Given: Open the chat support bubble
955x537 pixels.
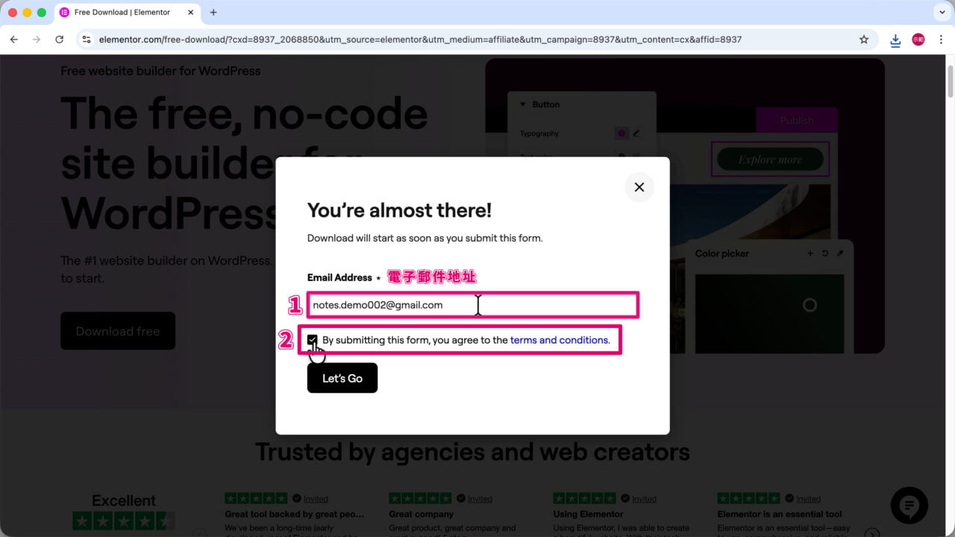Looking at the screenshot, I should (x=909, y=506).
